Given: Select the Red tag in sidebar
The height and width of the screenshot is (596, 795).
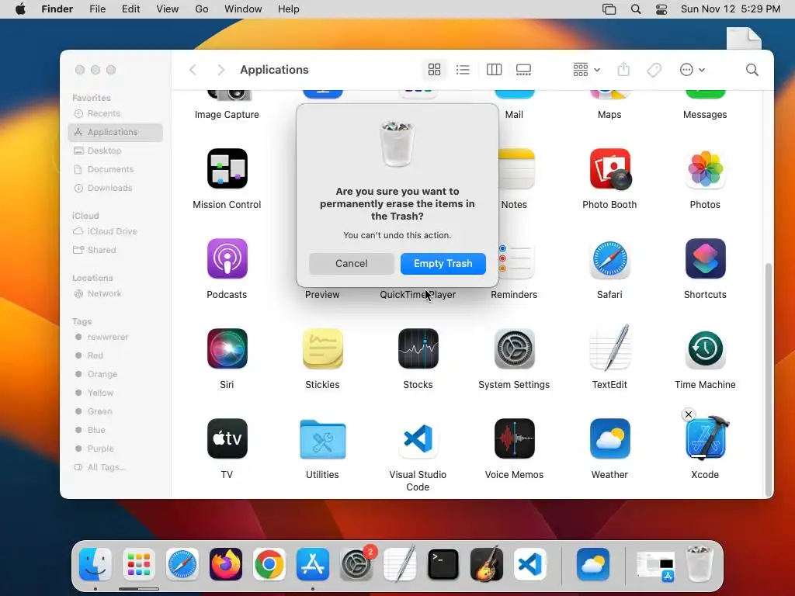Looking at the screenshot, I should (116, 355).
